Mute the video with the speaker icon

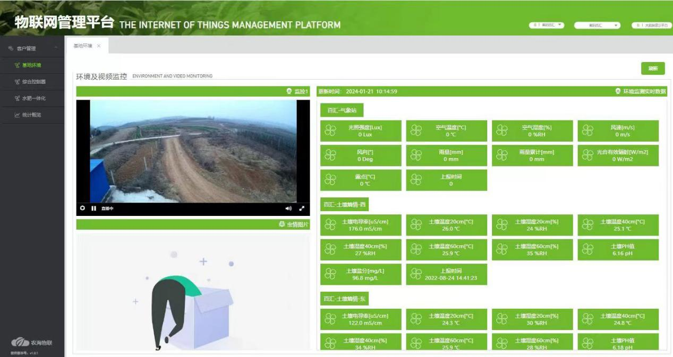tap(288, 208)
